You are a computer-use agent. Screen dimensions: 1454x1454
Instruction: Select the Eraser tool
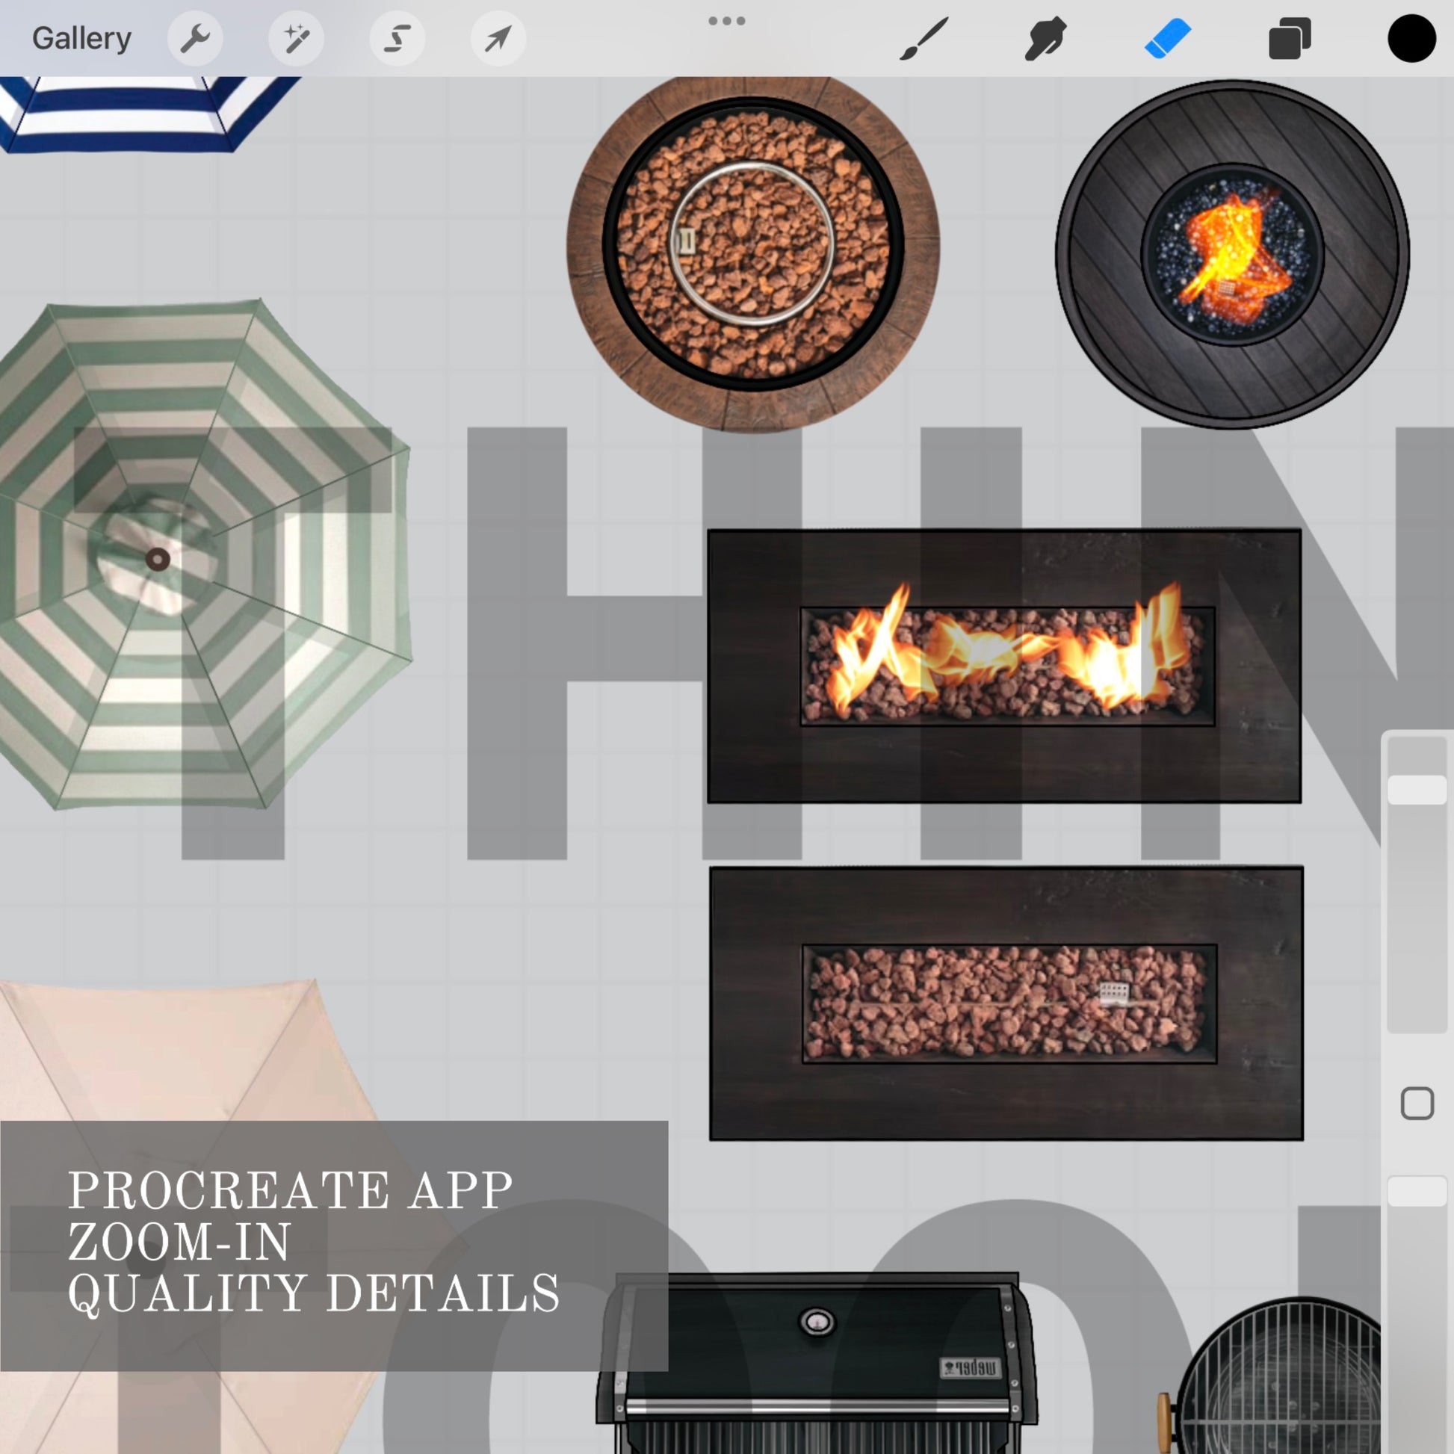pyautogui.click(x=1167, y=38)
